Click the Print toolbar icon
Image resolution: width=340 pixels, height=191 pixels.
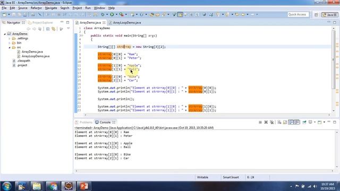pos(25,14)
